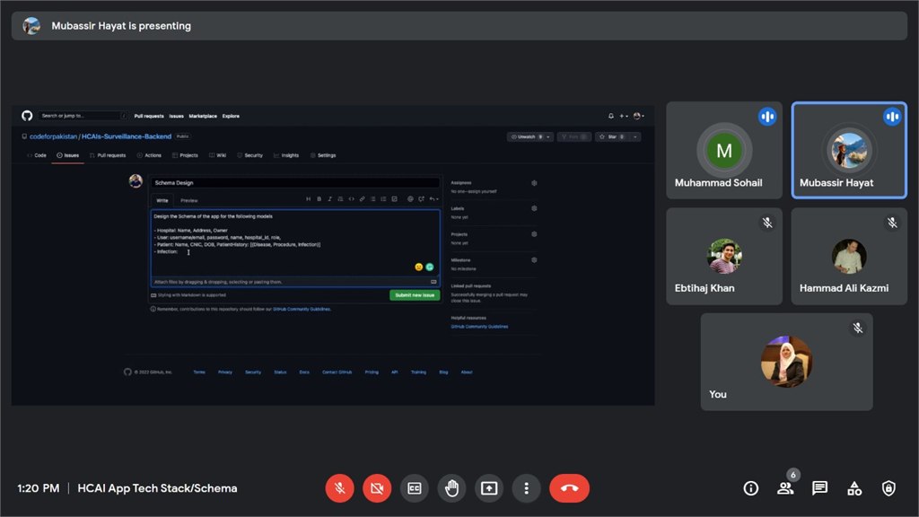Viewport: 919px width, 517px height.
Task: Click Submit new issue button
Action: 414,294
